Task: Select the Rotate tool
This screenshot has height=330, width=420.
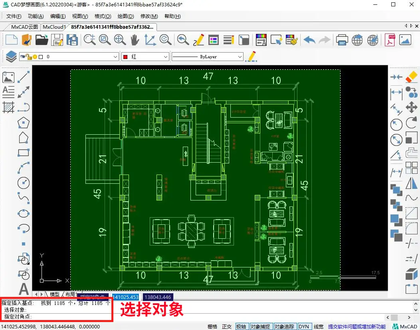Action: point(412,123)
